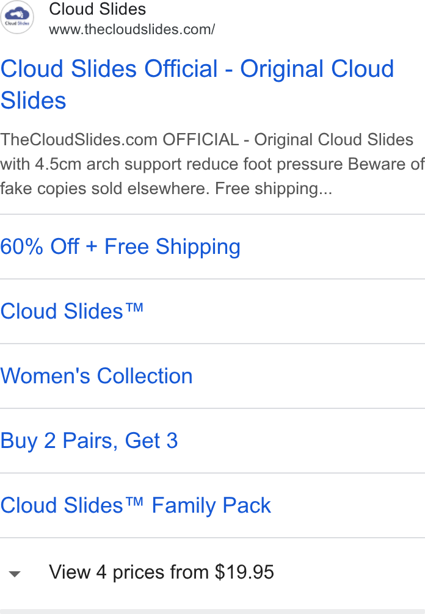Screen dimensions: 425x614
Task: Click the Cloud Slides site name beside logo
Action: coord(97,9)
